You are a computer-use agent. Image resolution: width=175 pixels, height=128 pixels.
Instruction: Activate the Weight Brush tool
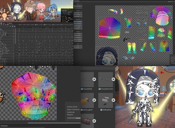tap(78, 37)
